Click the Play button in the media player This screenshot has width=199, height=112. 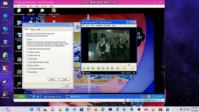pos(84,68)
